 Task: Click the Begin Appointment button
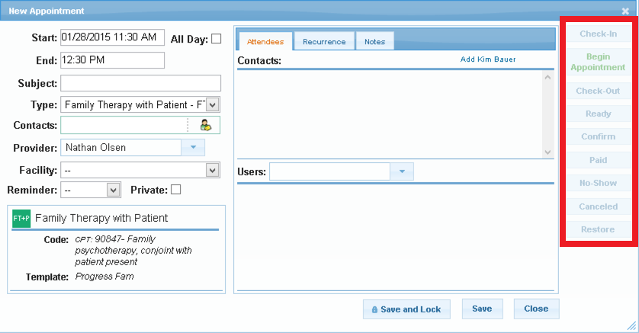(599, 62)
